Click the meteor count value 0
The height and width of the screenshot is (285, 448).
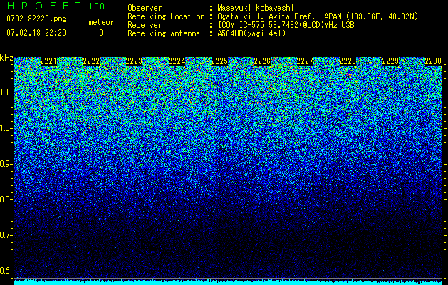[x=101, y=33]
